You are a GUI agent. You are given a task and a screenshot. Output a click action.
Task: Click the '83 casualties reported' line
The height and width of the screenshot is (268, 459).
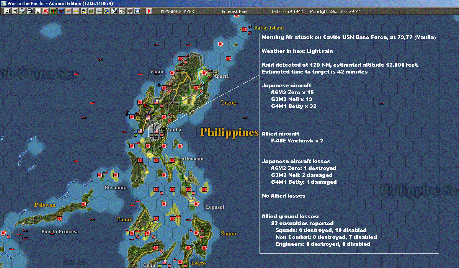[302, 223]
